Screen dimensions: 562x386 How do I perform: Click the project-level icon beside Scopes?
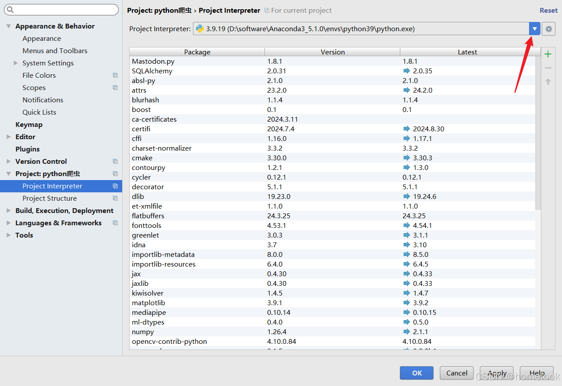[115, 88]
